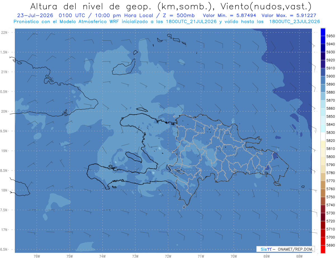Screen dimensions: 336x260
Task: Click the 5720 legend value
Action: [331, 221]
